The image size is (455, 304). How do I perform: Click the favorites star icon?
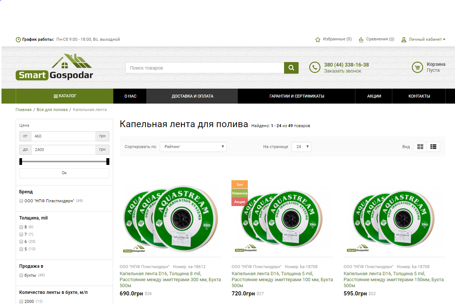[318, 39]
